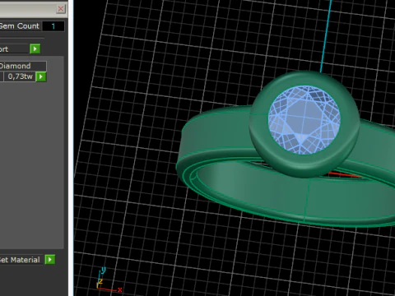Click the 0,73tw weight value
The width and height of the screenshot is (395, 296).
coord(20,76)
